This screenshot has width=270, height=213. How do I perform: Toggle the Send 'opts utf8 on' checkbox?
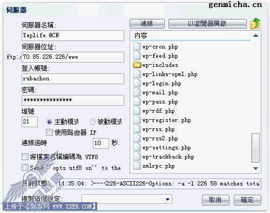tap(25, 168)
